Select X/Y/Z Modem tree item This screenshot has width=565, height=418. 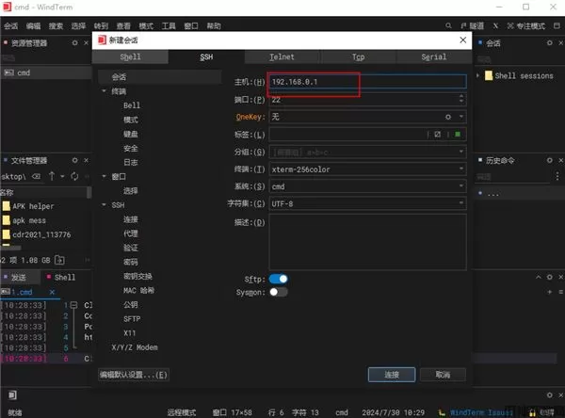click(x=135, y=347)
